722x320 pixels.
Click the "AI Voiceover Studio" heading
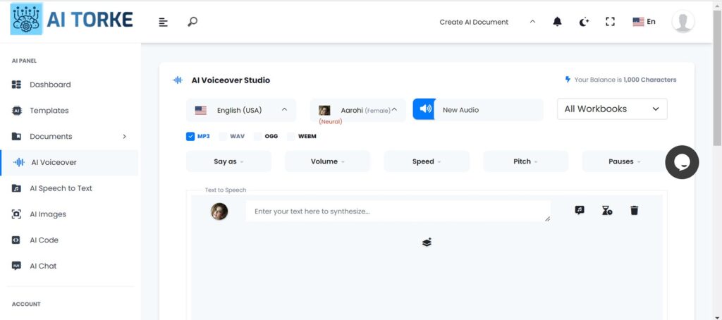pyautogui.click(x=231, y=80)
